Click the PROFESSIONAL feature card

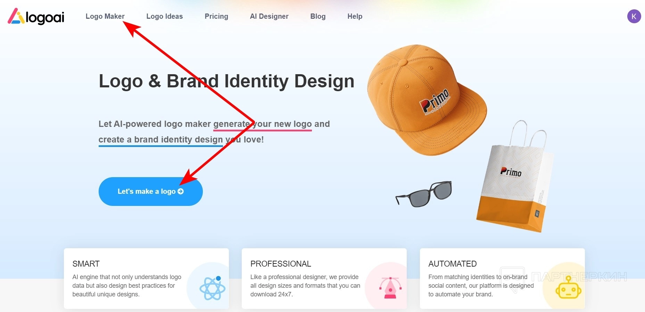click(324, 278)
